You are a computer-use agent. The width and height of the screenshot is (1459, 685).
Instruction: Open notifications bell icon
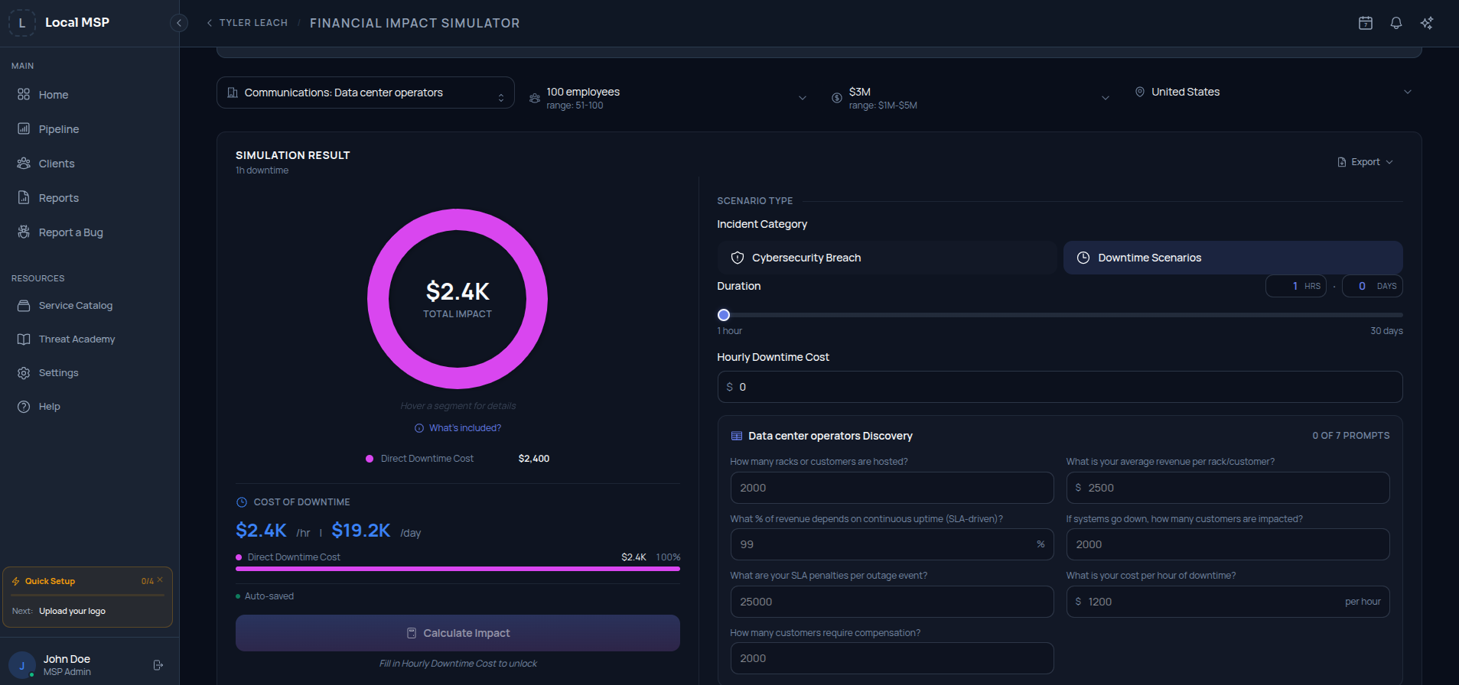pos(1395,23)
